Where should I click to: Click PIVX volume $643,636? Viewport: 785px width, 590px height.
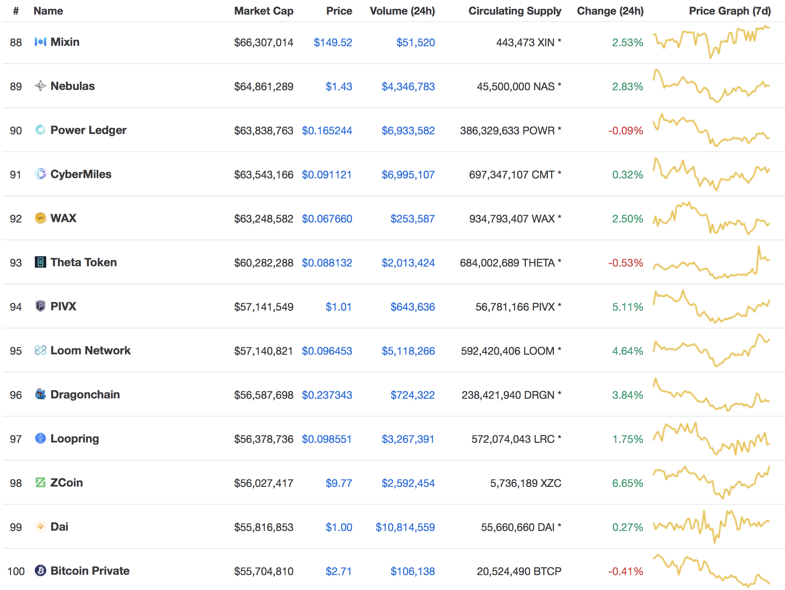413,307
